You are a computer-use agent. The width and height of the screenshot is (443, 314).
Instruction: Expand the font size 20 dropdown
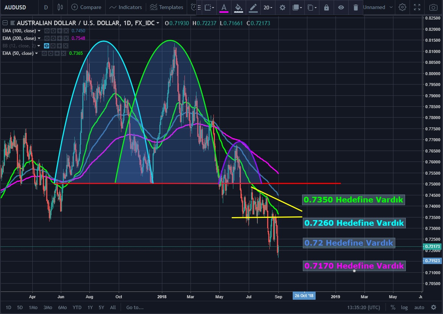(x=268, y=8)
